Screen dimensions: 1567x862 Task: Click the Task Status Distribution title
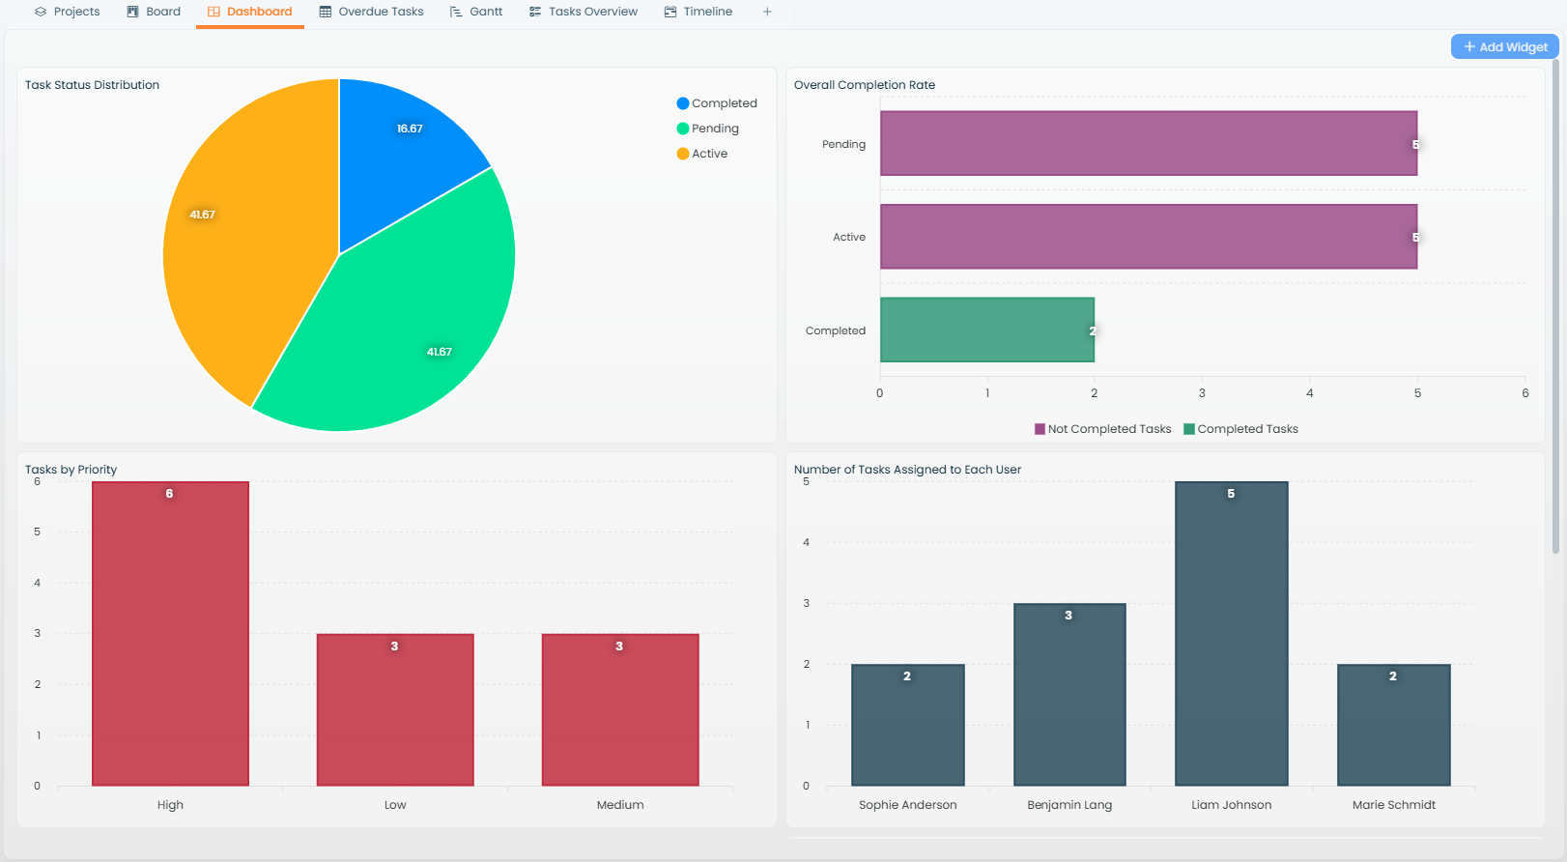[x=92, y=85]
